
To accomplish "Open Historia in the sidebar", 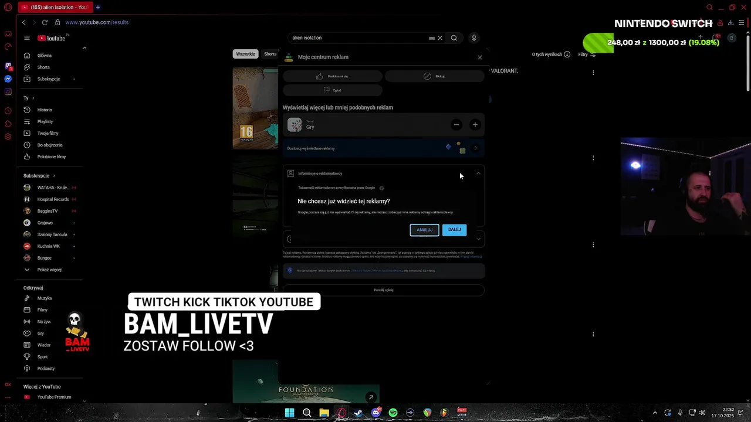I will tap(45, 110).
